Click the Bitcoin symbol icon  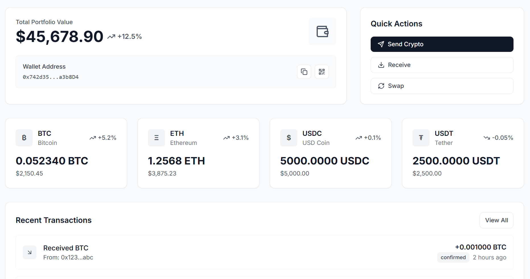(24, 138)
